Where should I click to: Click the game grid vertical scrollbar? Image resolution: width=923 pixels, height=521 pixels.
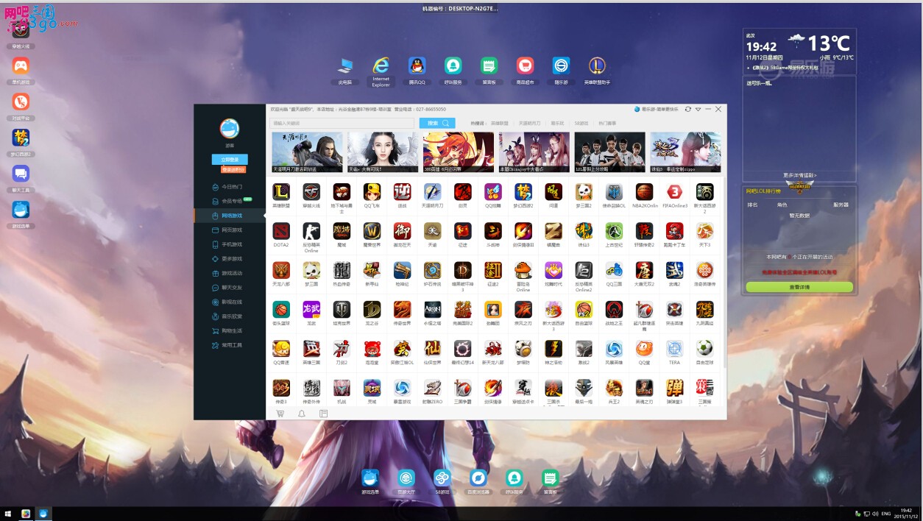pyautogui.click(x=724, y=272)
